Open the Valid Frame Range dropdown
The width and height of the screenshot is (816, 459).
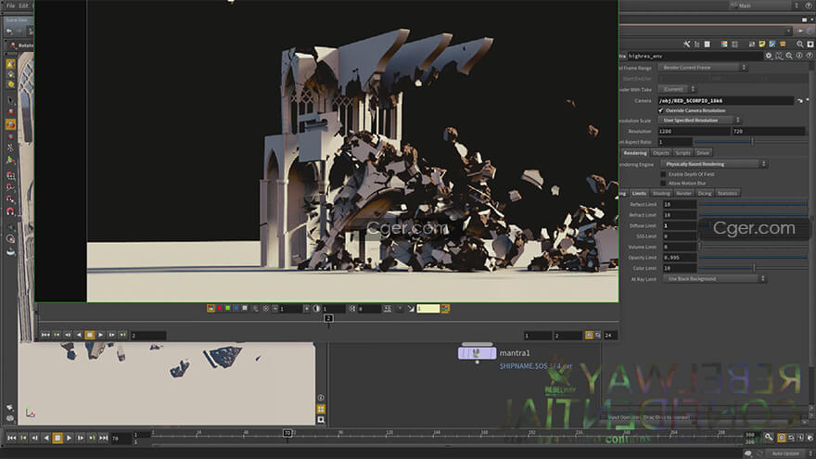tap(704, 68)
